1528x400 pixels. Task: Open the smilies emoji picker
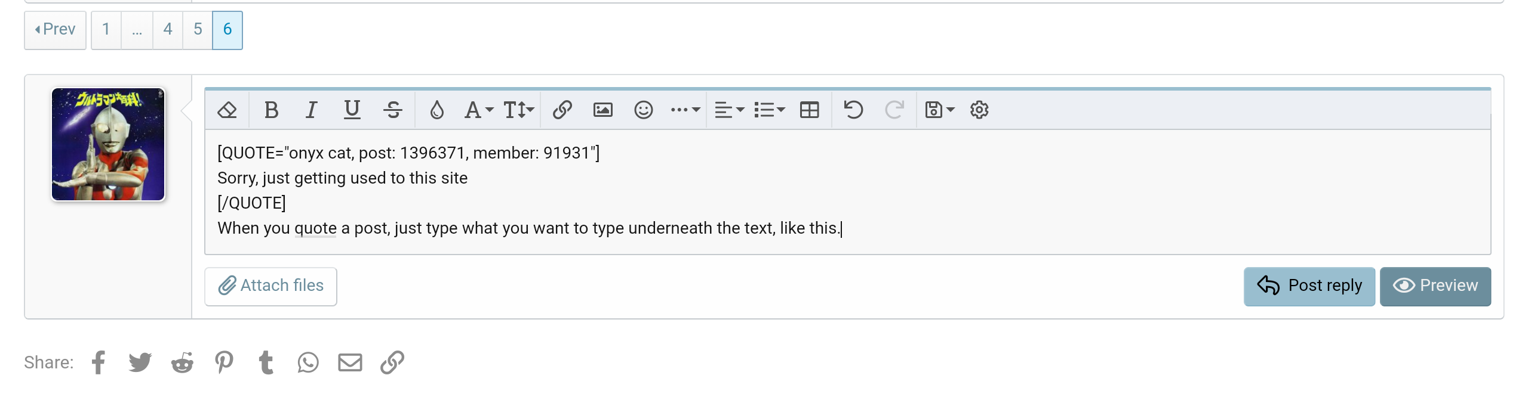click(x=643, y=110)
